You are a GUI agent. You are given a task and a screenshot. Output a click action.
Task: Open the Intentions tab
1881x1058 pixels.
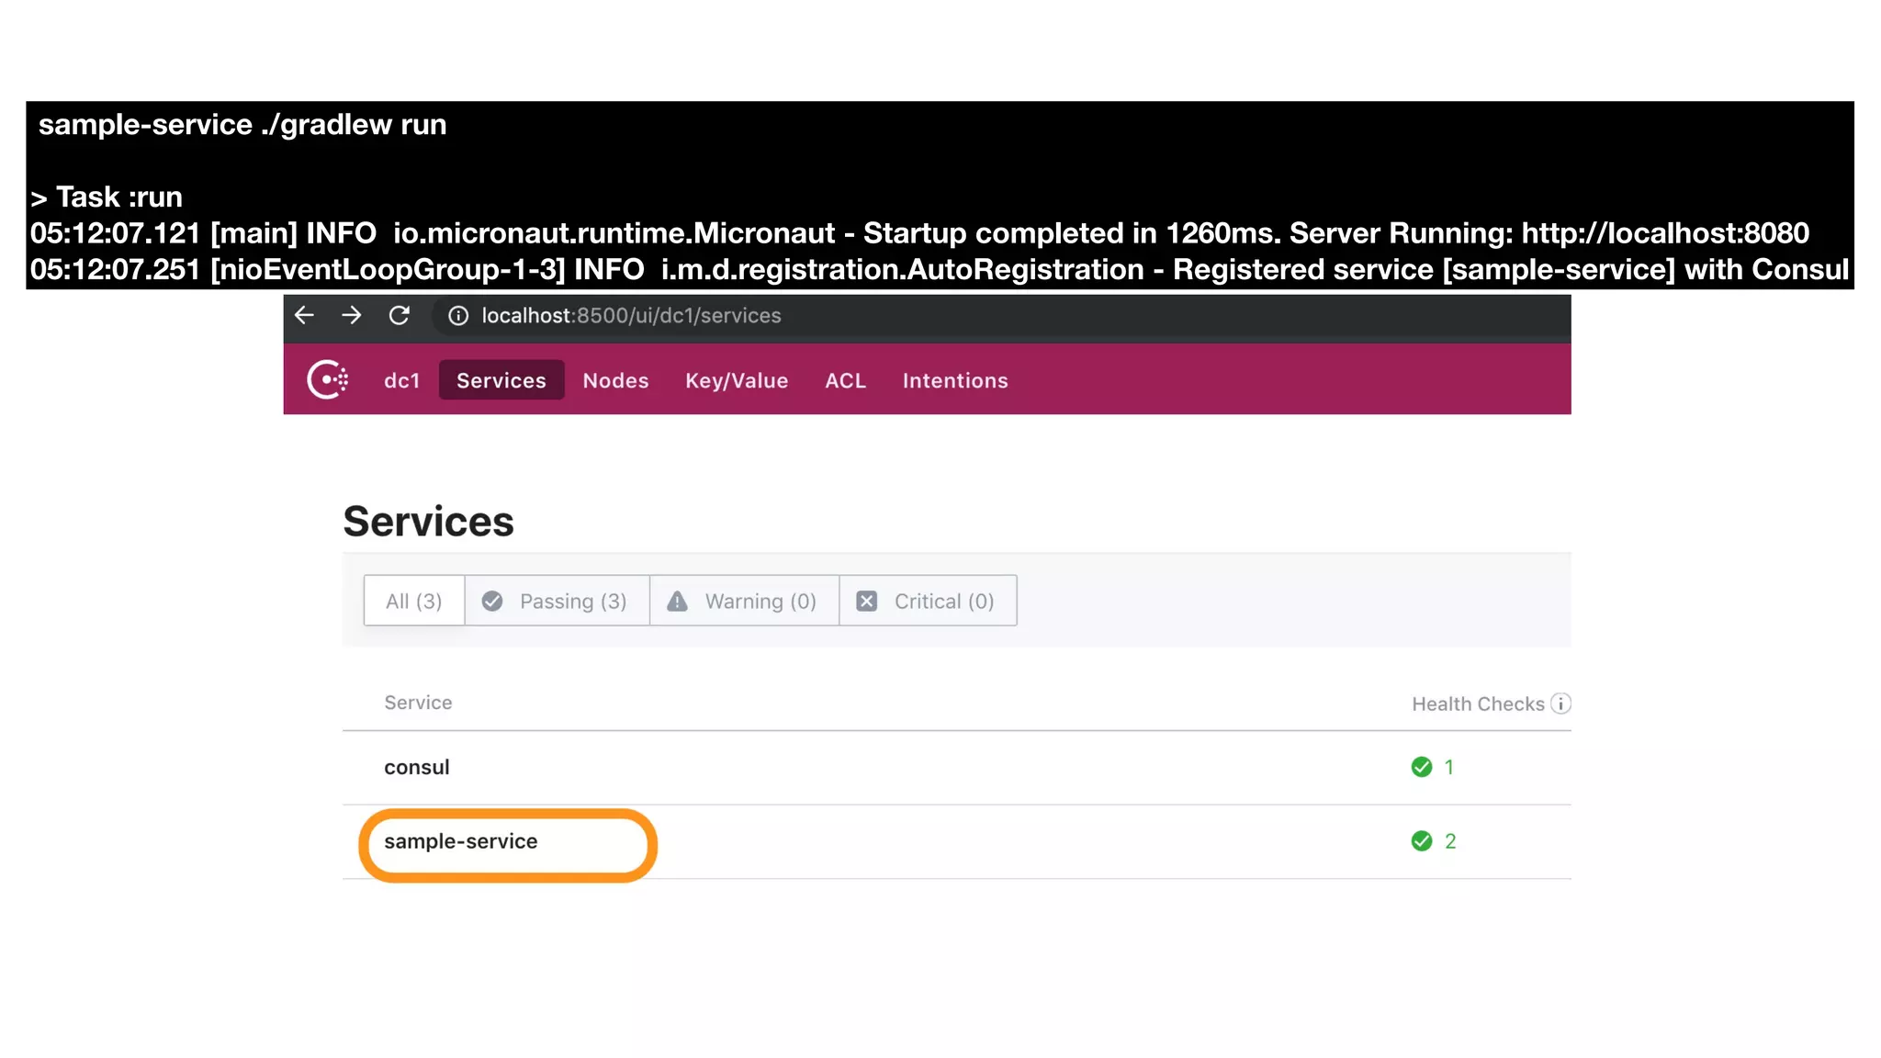[955, 380]
